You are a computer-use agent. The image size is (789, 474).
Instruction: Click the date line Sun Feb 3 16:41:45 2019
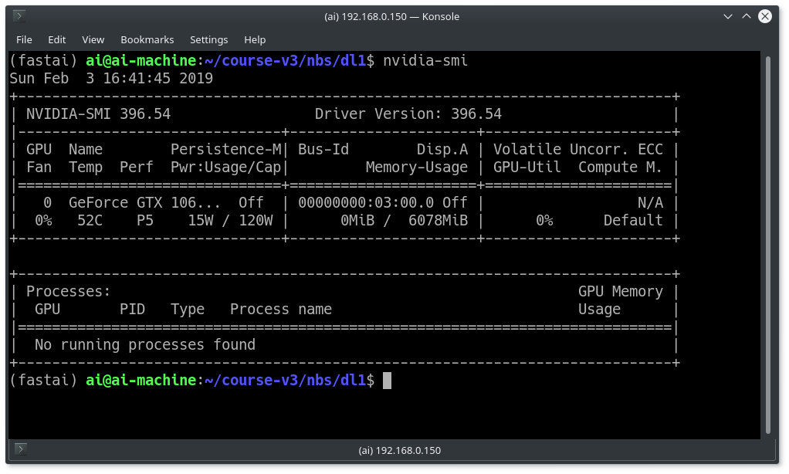[111, 79]
